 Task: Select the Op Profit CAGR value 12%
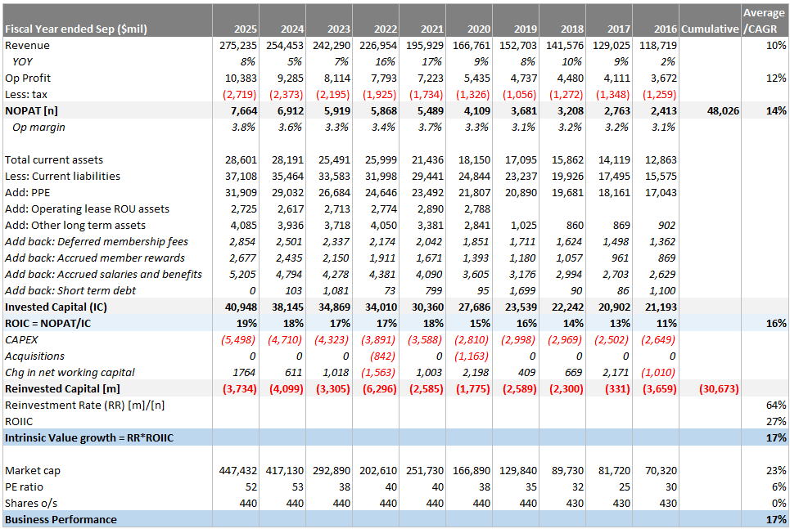click(x=776, y=78)
